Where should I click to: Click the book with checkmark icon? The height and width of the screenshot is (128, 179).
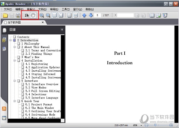pyautogui.click(x=158, y=15)
